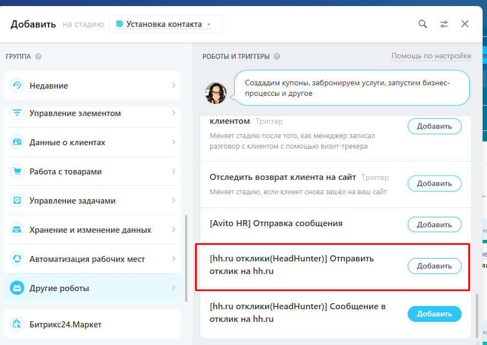Click the contact card icon for Данные о клиентах
The image size is (487, 345).
coord(17,142)
